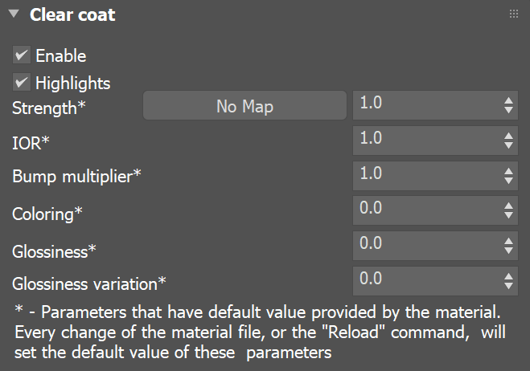Decrease IOR using the down arrow
Image resolution: width=530 pixels, height=371 pixels.
(x=508, y=145)
